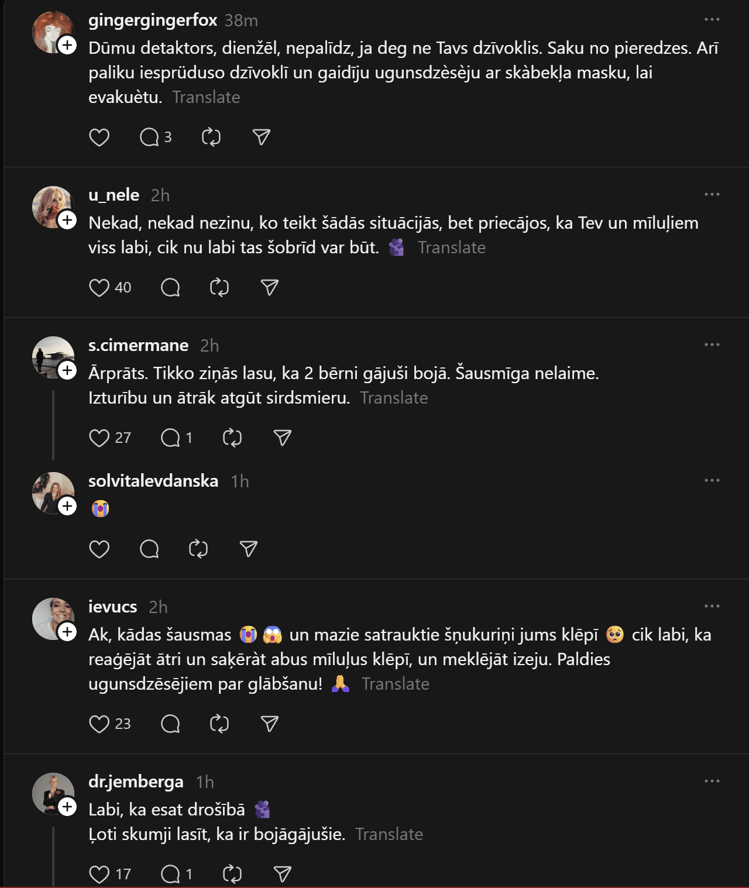Translate the ievucs comment
Viewport: 749px width, 888px height.
point(396,684)
